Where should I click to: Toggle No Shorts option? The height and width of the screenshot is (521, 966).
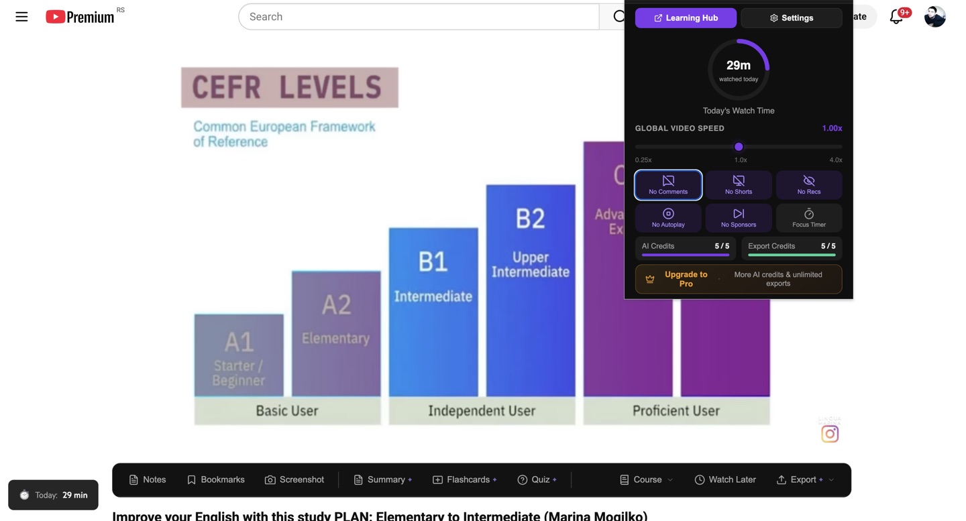(x=739, y=185)
